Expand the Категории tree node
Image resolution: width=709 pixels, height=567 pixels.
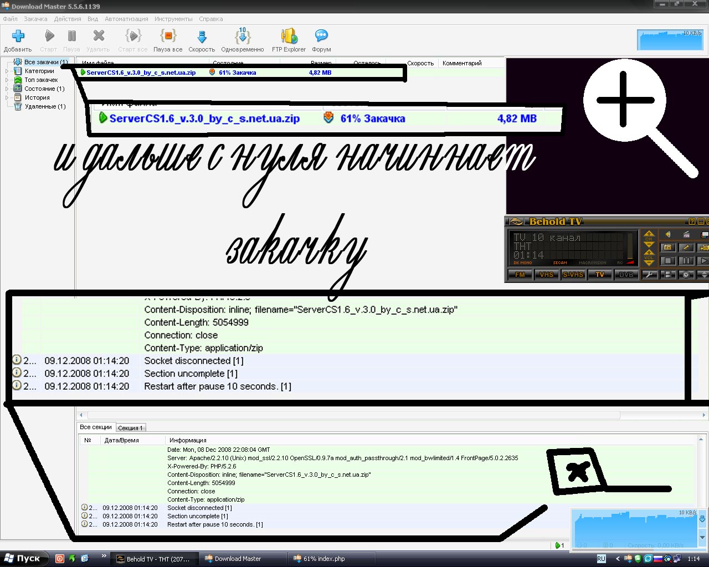pos(7,71)
